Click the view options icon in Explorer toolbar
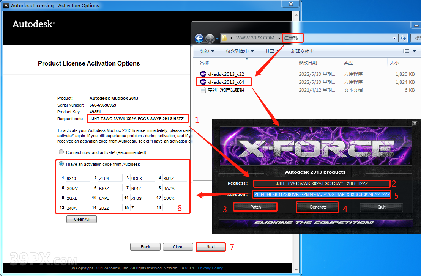 (x=406, y=51)
